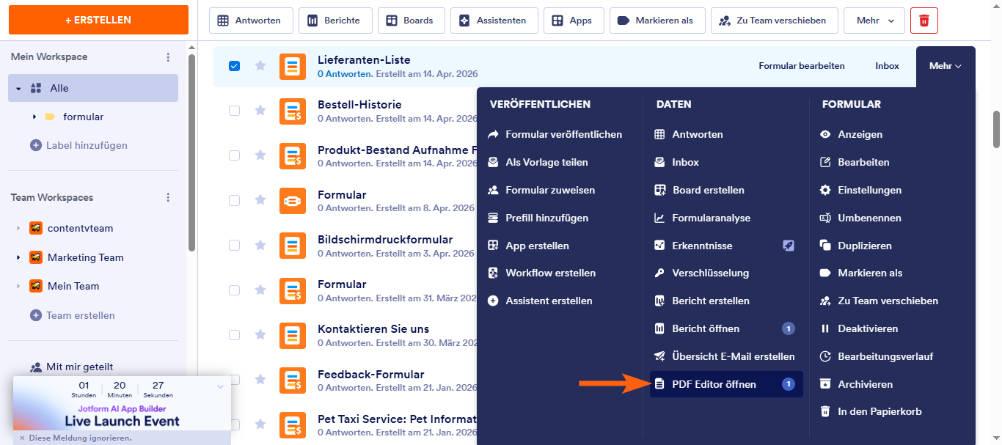Click Formular bearbeiten for Lieferanten-Liste
The width and height of the screenshot is (1002, 445).
coord(802,66)
